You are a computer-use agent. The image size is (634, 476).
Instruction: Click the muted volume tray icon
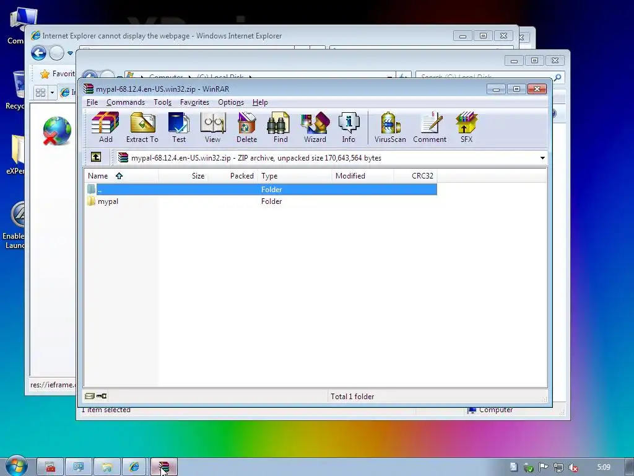tap(573, 467)
